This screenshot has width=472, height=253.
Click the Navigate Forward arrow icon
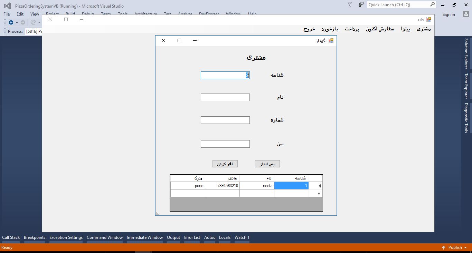click(x=23, y=22)
